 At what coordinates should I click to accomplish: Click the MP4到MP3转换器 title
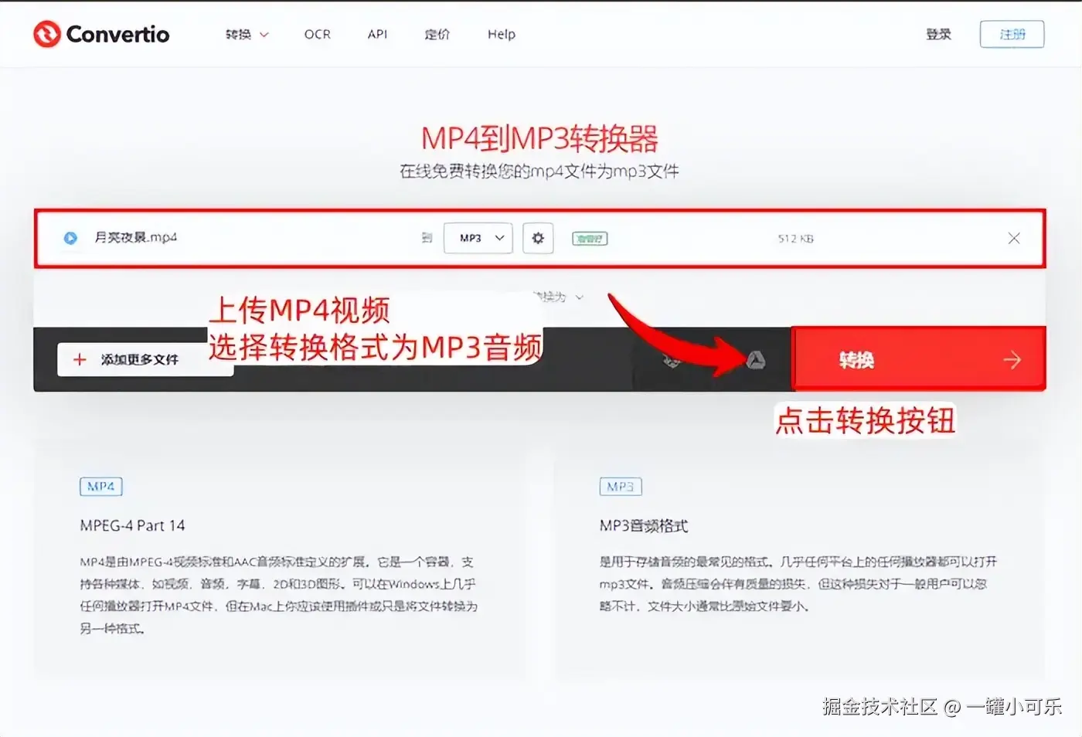pyautogui.click(x=539, y=139)
